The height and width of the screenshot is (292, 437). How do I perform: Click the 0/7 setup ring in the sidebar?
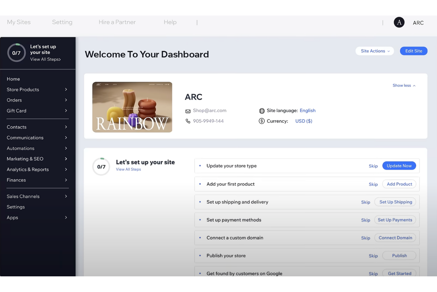click(17, 53)
